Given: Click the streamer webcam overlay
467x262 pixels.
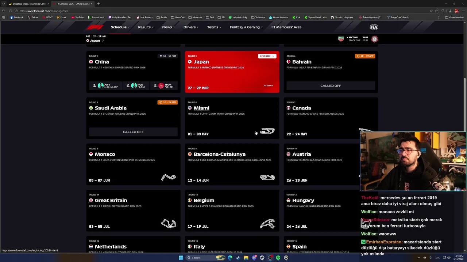Looking at the screenshot, I should [413, 161].
